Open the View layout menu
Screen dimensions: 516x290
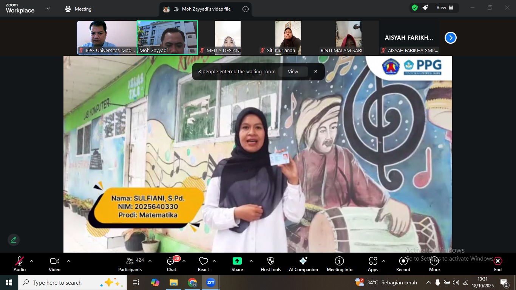(x=445, y=8)
